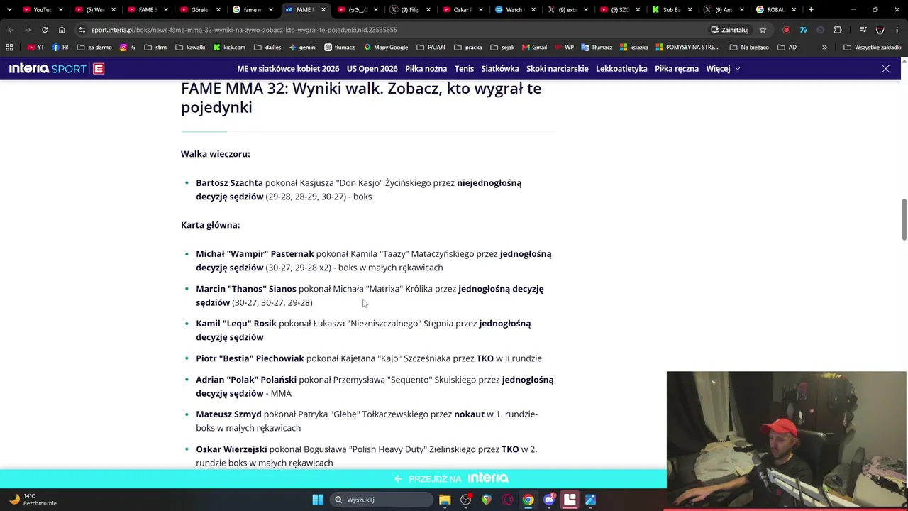Open the extensions puzzle icon
The width and height of the screenshot is (908, 511).
pyautogui.click(x=838, y=30)
